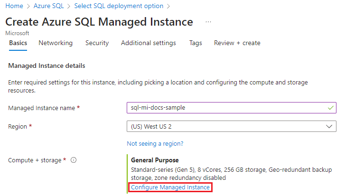
Task: Open the ellipsis more options menu
Action: tap(208, 22)
